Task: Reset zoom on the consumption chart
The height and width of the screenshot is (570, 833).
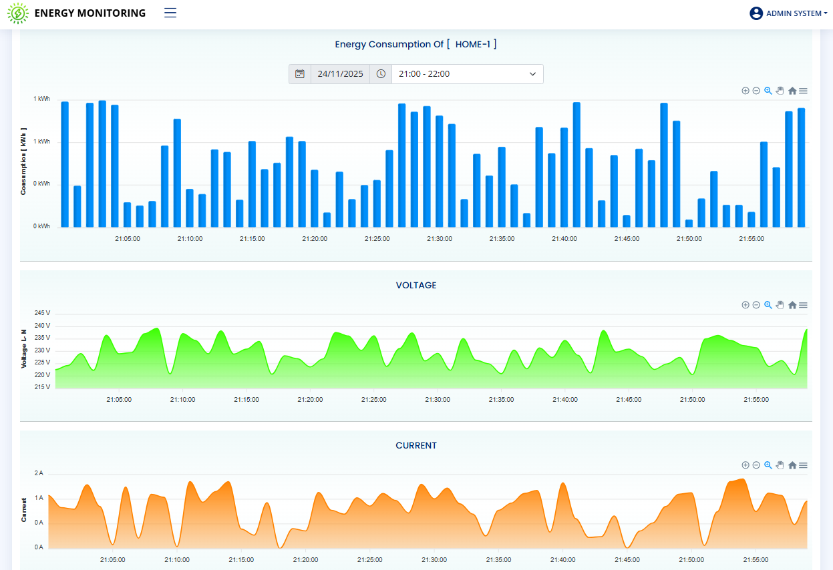Action: point(792,91)
